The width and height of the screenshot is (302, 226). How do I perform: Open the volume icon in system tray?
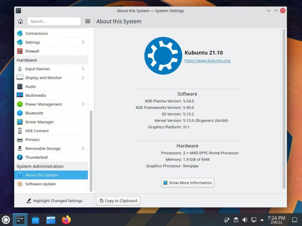[245, 220]
